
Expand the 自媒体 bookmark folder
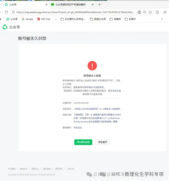(x=115, y=19)
